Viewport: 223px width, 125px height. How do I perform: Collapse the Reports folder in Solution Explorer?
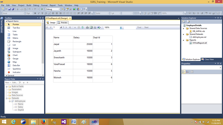(x=183, y=40)
